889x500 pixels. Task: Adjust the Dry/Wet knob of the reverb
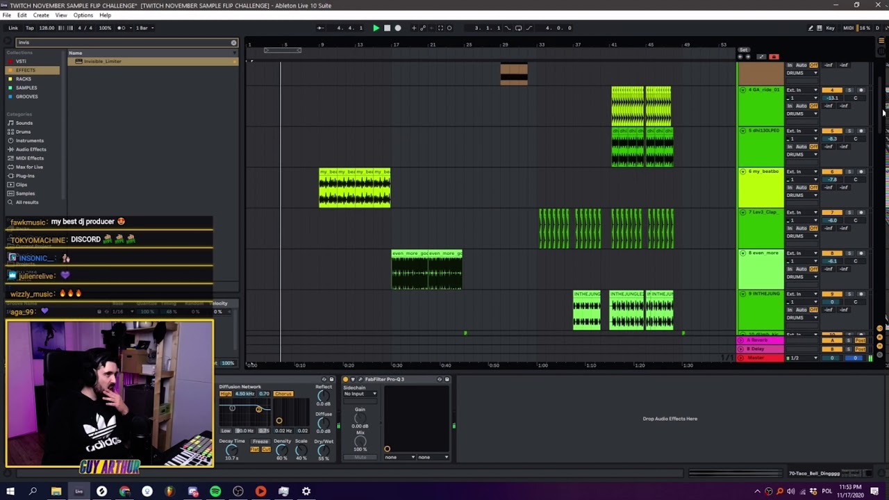coord(324,451)
